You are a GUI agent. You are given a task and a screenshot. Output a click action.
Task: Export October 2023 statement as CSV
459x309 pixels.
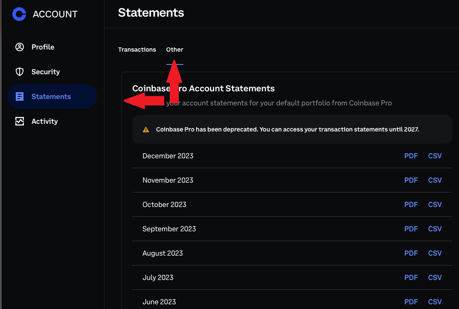[x=435, y=204]
